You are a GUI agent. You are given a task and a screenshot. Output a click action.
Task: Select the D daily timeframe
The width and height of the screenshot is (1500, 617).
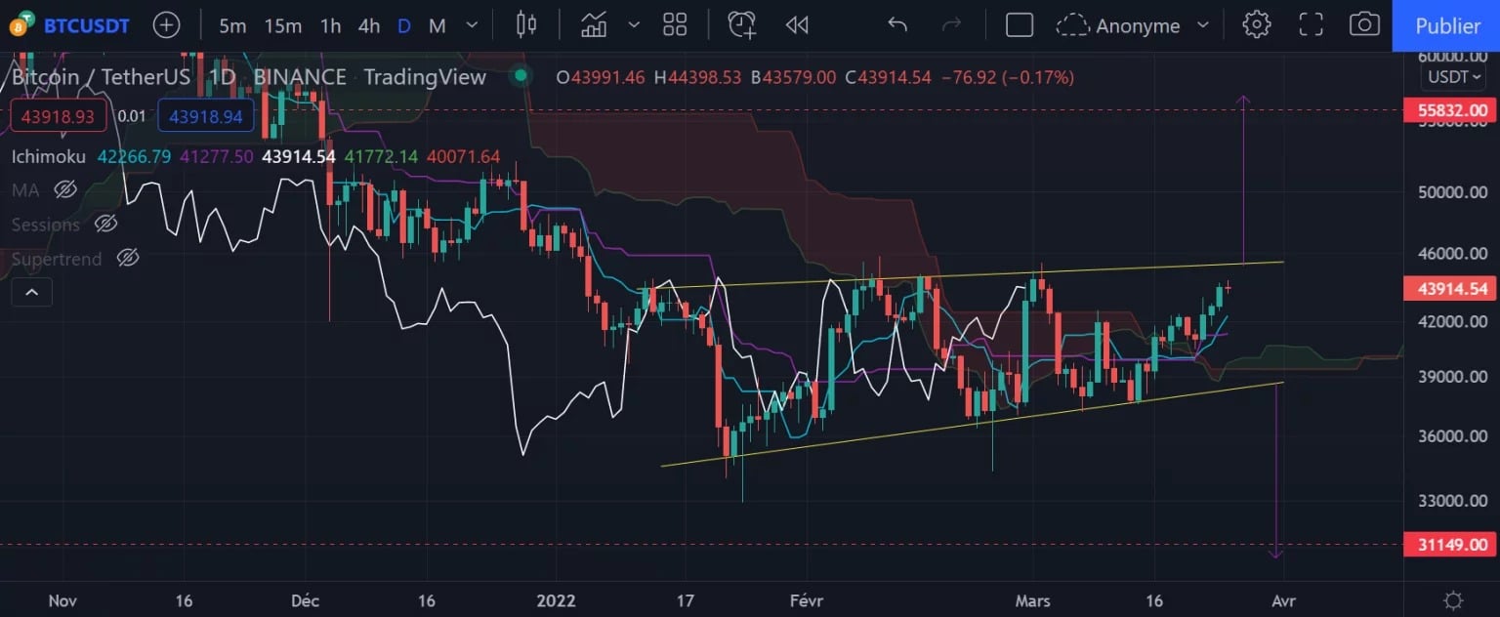(x=403, y=25)
